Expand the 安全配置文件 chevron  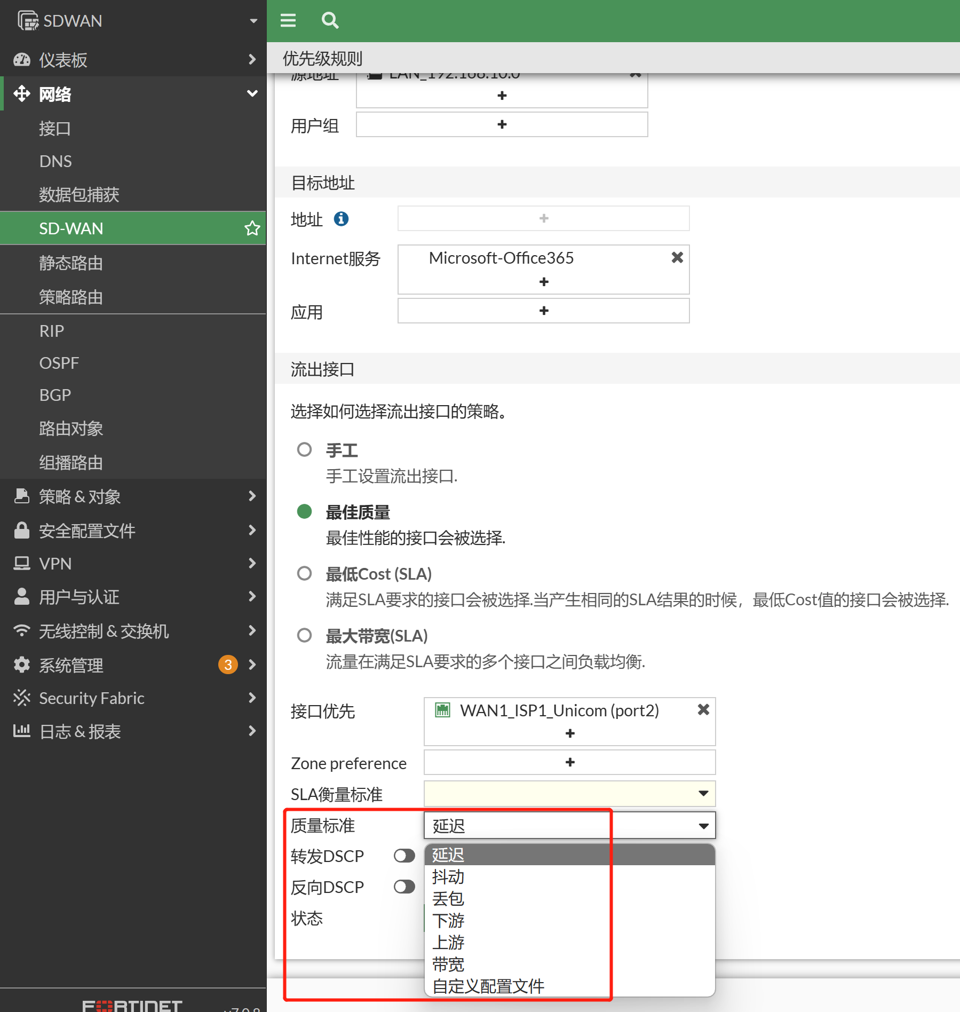coord(252,530)
